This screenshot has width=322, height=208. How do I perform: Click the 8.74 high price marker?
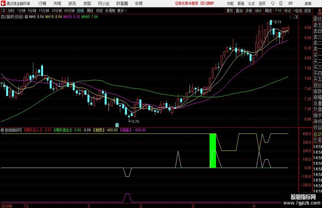pos(278,22)
